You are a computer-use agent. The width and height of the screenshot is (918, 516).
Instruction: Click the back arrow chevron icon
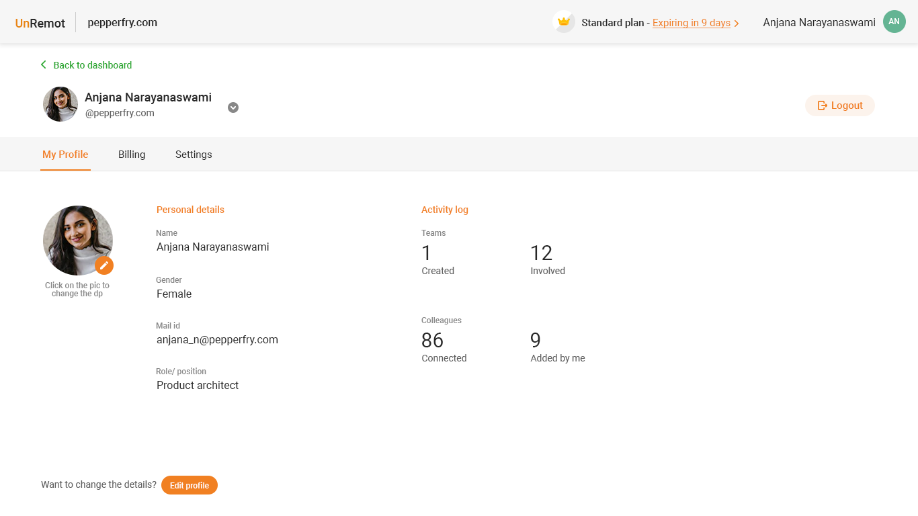tap(44, 64)
